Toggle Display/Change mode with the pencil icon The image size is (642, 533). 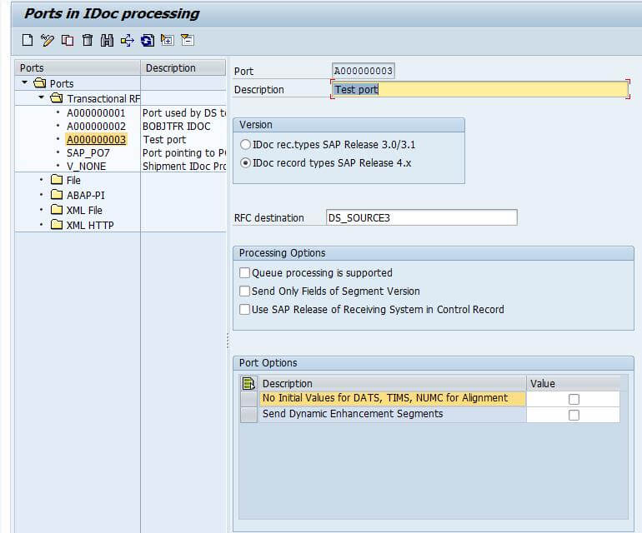tap(47, 40)
